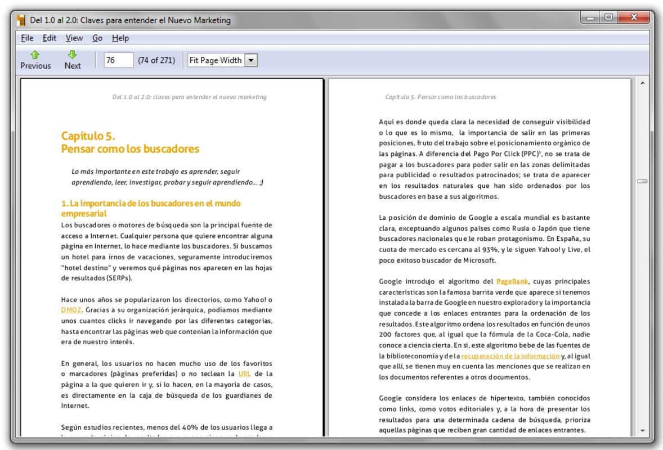Follow the DMOZ hyperlink

click(71, 310)
